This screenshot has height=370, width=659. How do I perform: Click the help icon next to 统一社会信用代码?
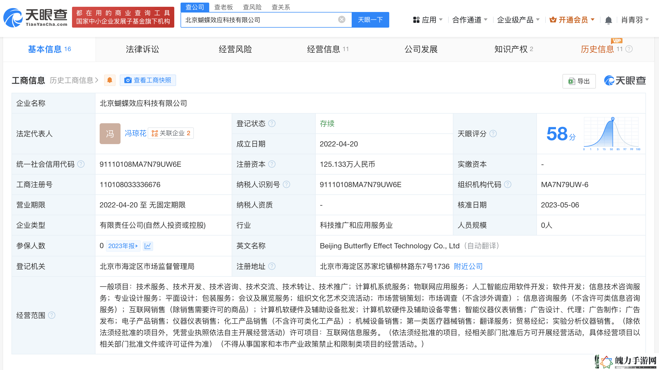(81, 164)
